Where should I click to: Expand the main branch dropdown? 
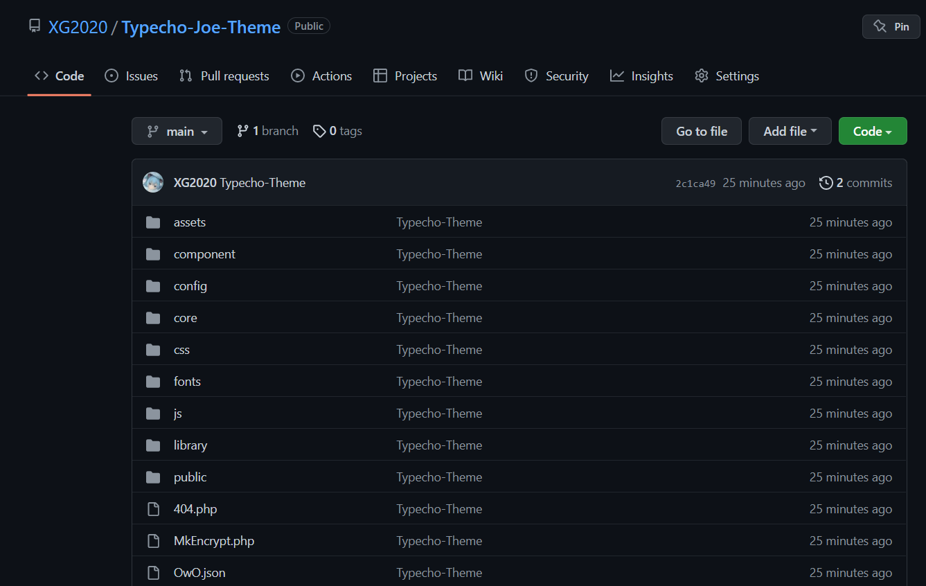click(177, 131)
